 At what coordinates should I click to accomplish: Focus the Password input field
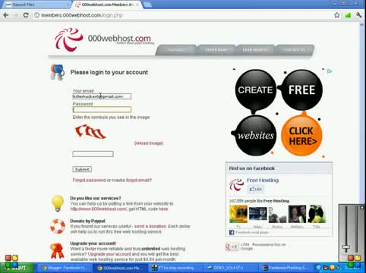click(102, 109)
